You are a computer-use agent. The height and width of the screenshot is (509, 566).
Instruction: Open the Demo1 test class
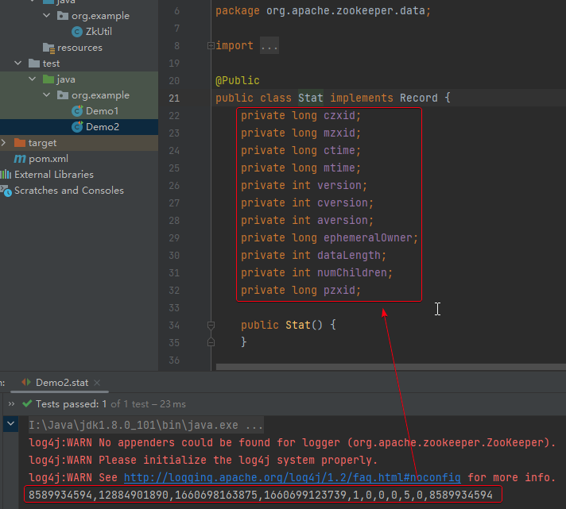pos(102,111)
